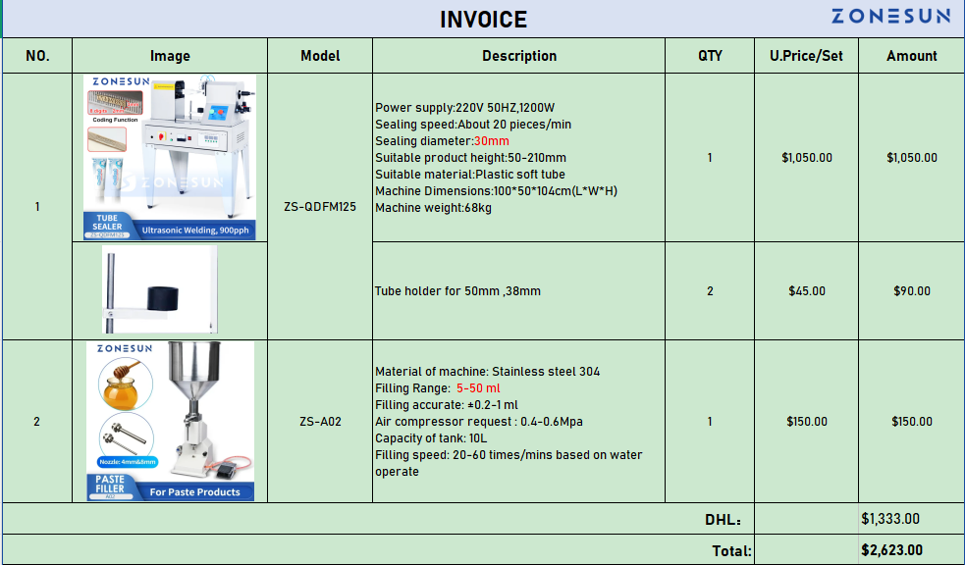Click the Total: label
This screenshot has width=965, height=565.
[731, 551]
